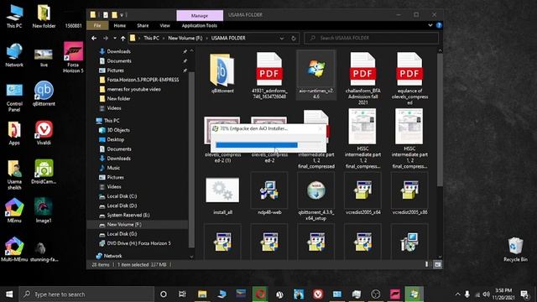Select Local Disk (D:) in navigation pane
Viewport: 537px width, 302px height.
(x=122, y=206)
